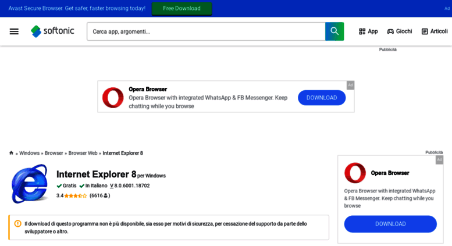Click the Softonic logo
452x246 pixels.
(52, 31)
